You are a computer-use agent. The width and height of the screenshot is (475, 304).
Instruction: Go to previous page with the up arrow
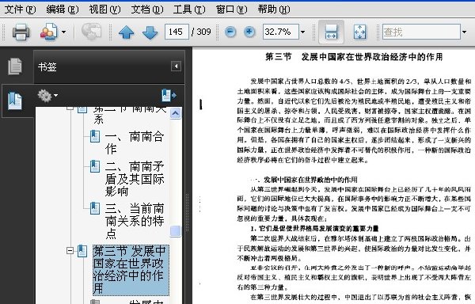[x=127, y=32]
